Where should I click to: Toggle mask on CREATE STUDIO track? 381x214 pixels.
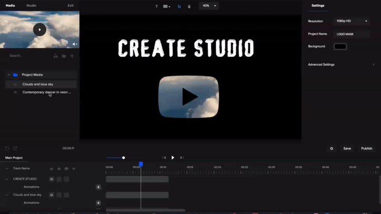(x=66, y=179)
